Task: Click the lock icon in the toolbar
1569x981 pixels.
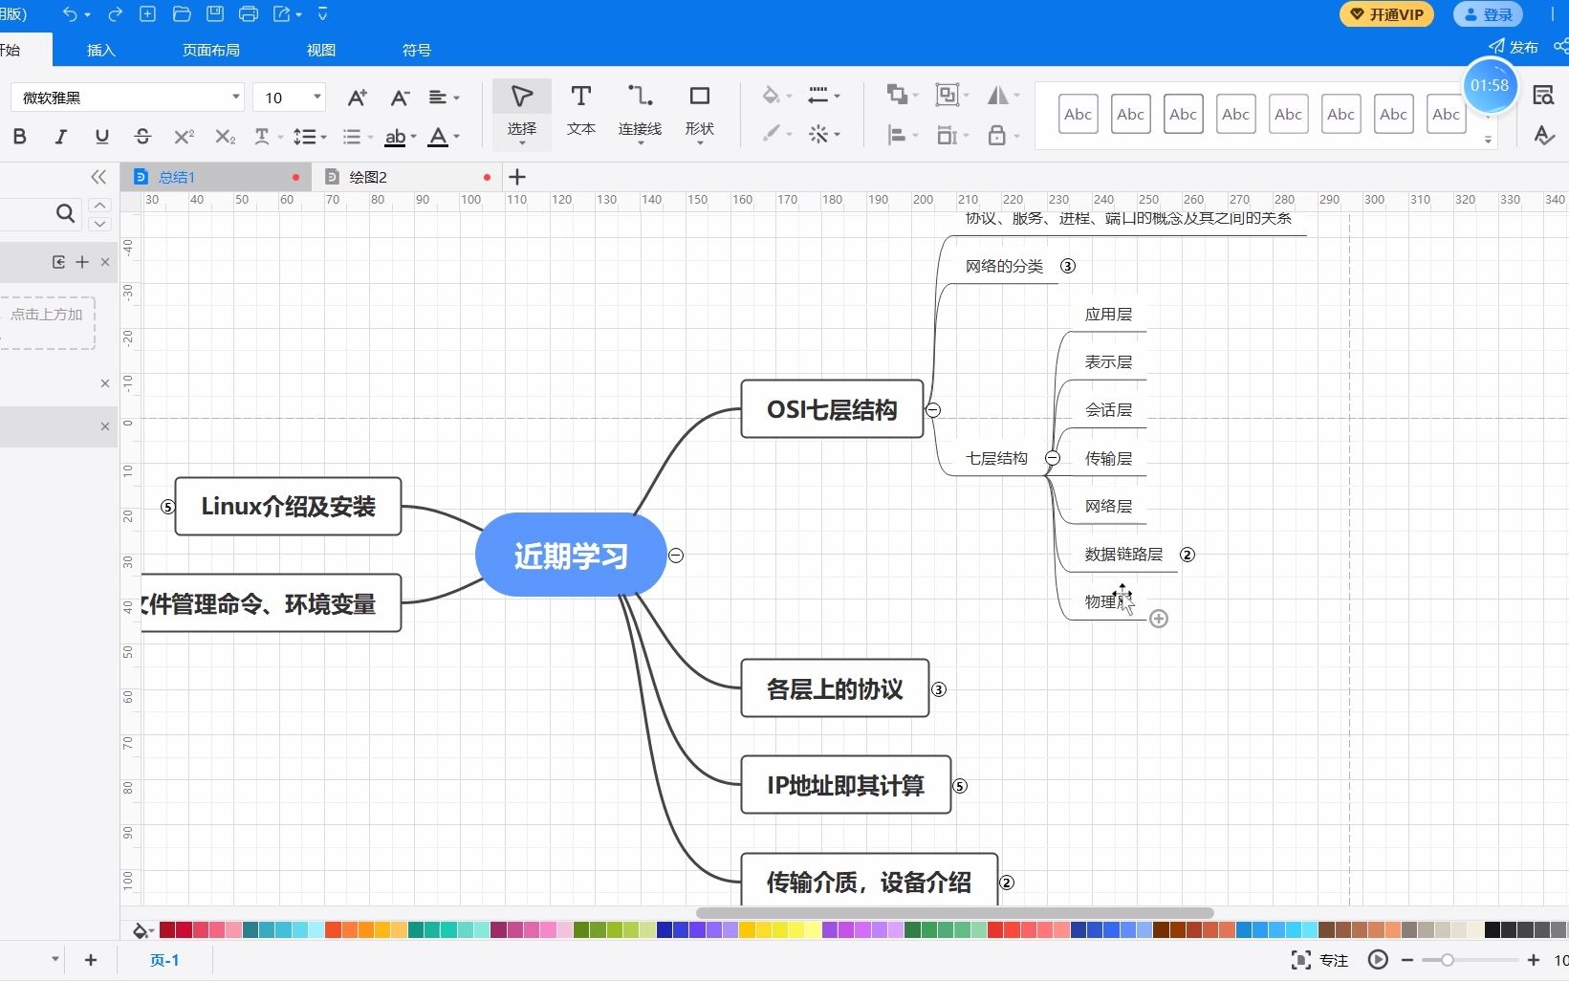Action: [996, 135]
